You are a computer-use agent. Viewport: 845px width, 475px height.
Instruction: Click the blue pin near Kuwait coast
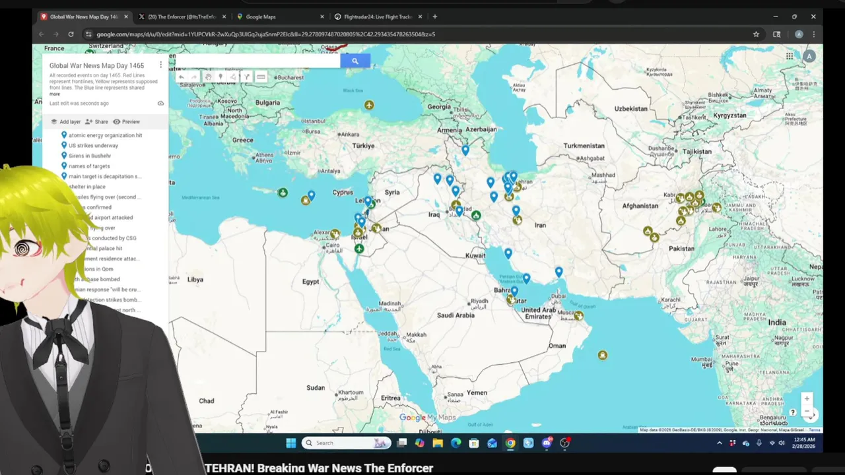(x=508, y=253)
